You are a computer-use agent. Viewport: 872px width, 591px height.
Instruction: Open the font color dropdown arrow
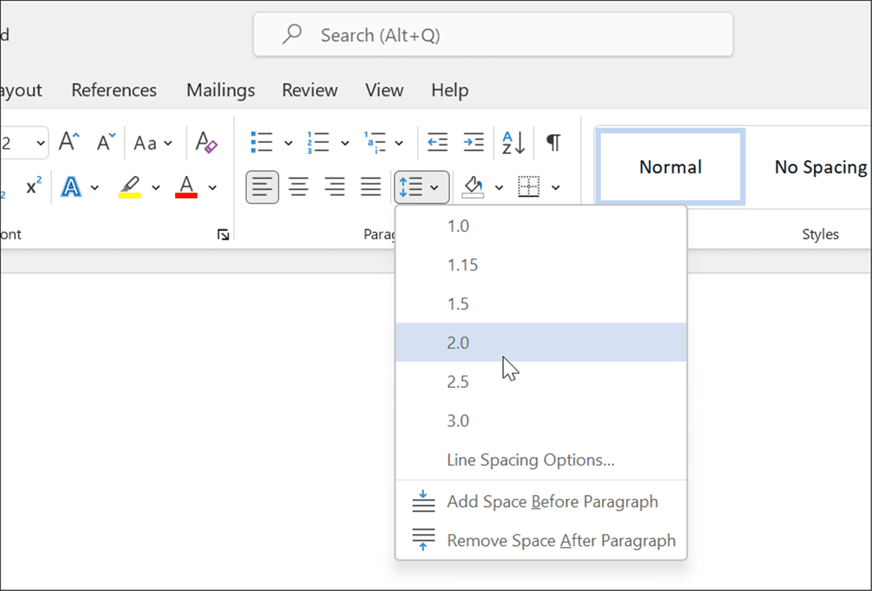(x=213, y=188)
